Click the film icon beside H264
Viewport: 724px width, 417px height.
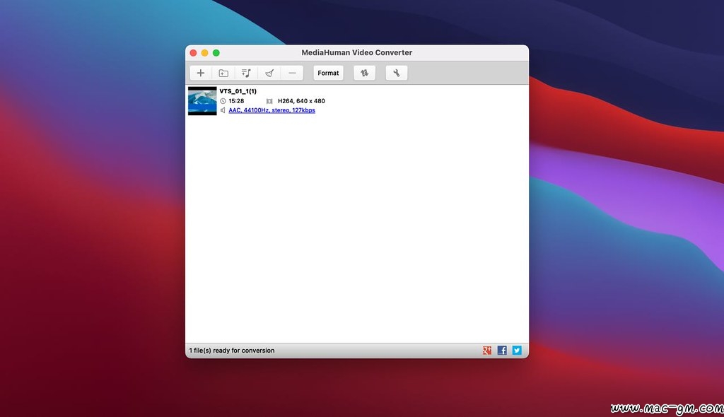pyautogui.click(x=269, y=101)
